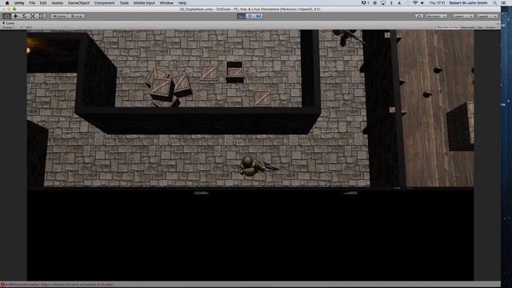Open the Mobile Input menu

(144, 3)
